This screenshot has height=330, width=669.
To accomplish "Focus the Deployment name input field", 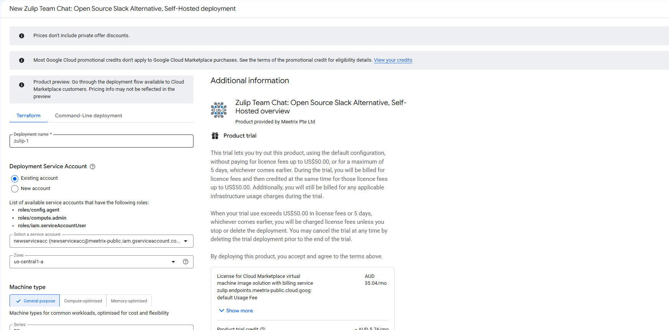I will click(102, 141).
